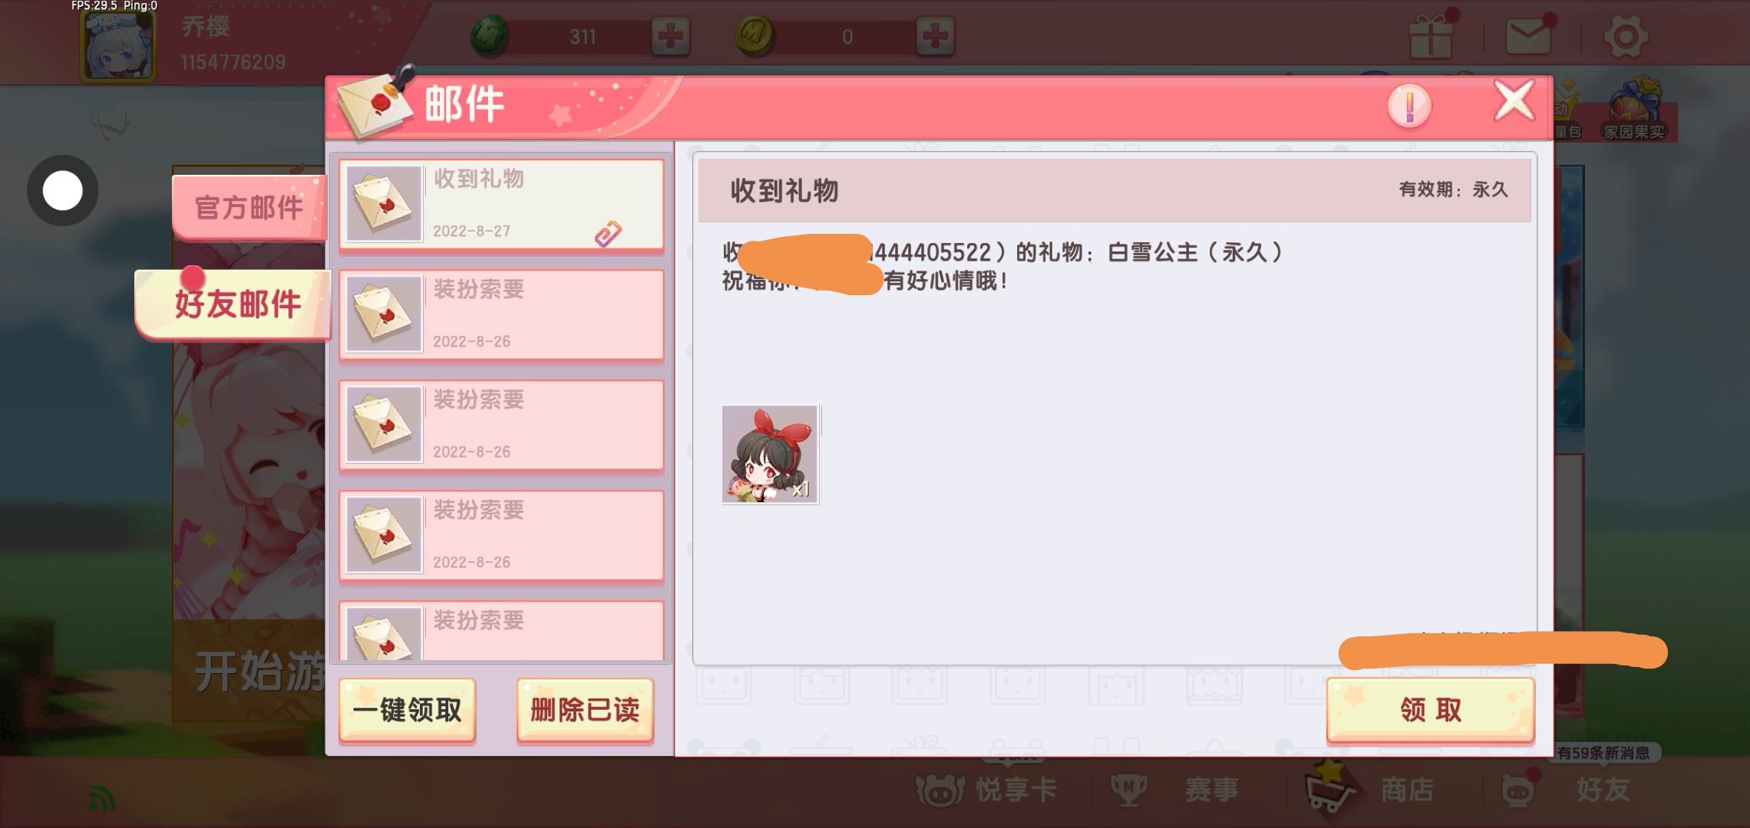Screen dimensions: 1750x828
Task: Click the 白雪公主 gift item thumbnail
Action: pos(771,455)
